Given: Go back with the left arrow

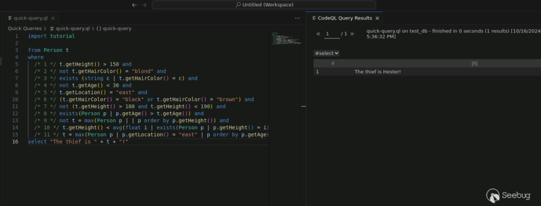Looking at the screenshot, I should tap(135, 5).
